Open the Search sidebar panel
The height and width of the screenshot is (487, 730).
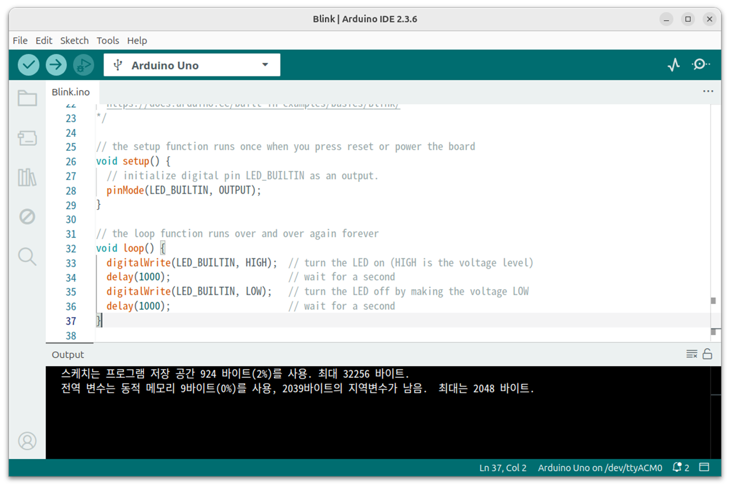pyautogui.click(x=27, y=256)
